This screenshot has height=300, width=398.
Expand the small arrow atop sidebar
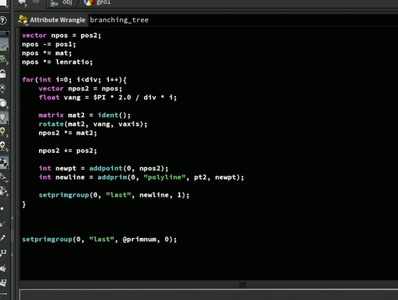point(7,33)
